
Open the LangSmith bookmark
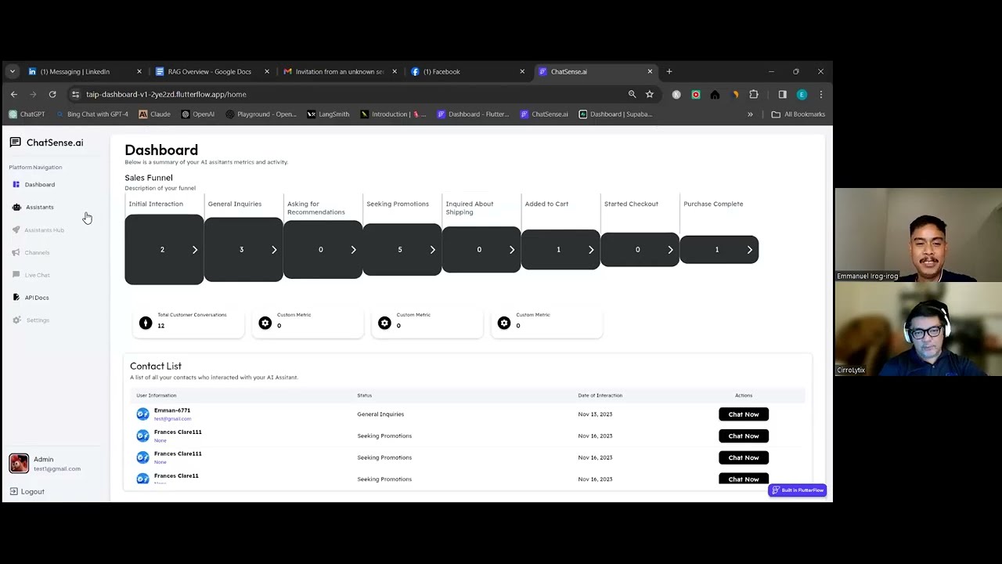(328, 114)
